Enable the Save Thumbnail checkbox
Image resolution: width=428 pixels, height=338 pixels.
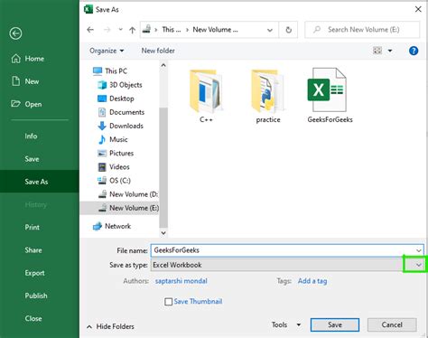169,302
